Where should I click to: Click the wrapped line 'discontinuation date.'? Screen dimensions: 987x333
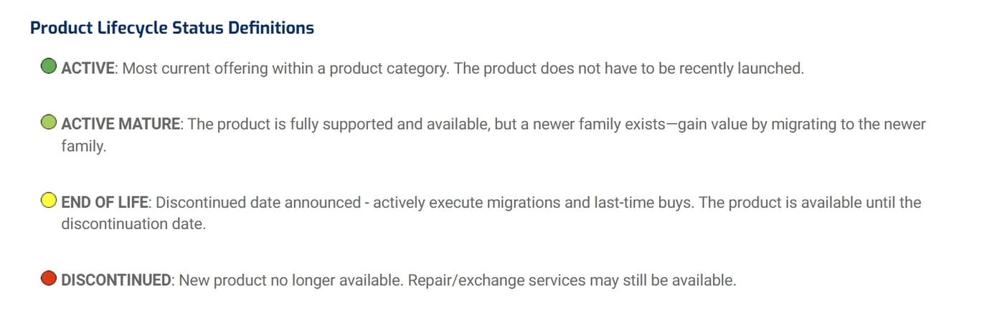(133, 225)
